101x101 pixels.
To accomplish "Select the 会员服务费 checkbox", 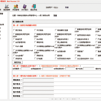I will (56, 51).
